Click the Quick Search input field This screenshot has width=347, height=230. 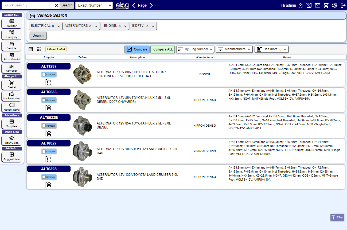(x=28, y=5)
